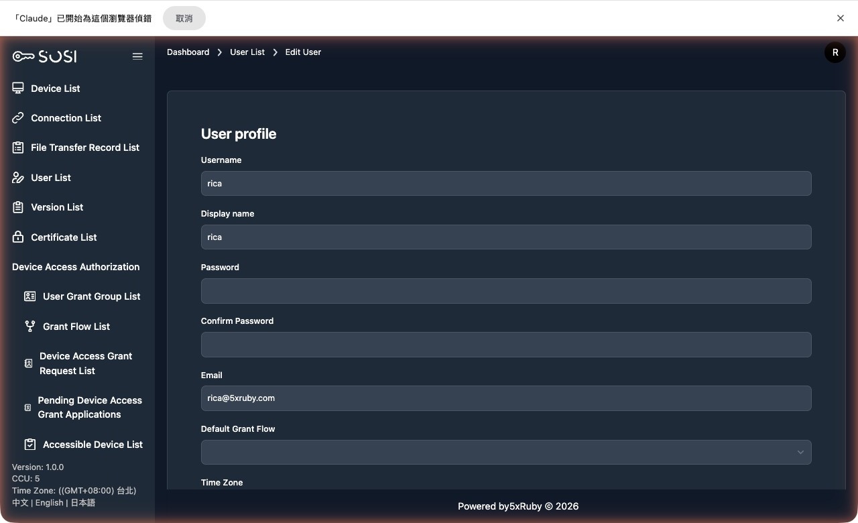
Task: Click the Connection List link icon
Action: [17, 117]
